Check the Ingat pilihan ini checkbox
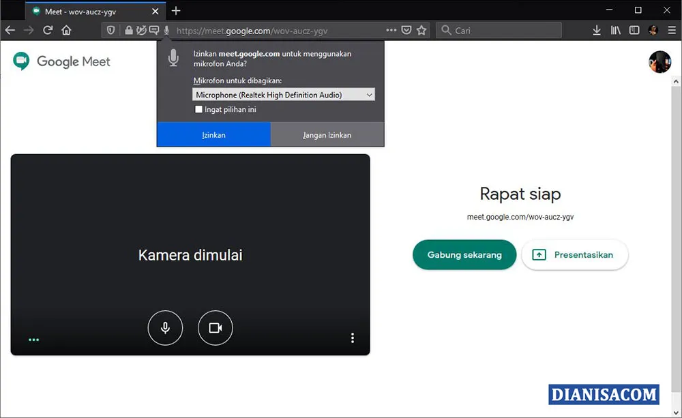Viewport: 682px width, 418px height. [198, 109]
